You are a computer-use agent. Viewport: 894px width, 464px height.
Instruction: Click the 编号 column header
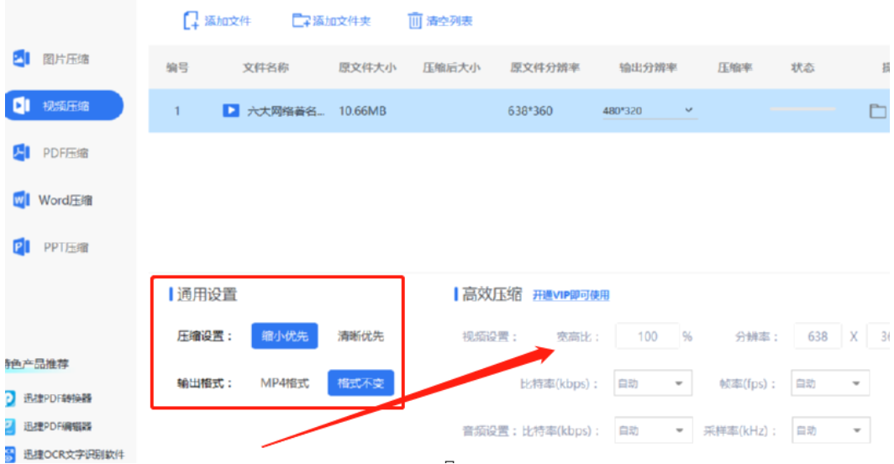click(176, 67)
